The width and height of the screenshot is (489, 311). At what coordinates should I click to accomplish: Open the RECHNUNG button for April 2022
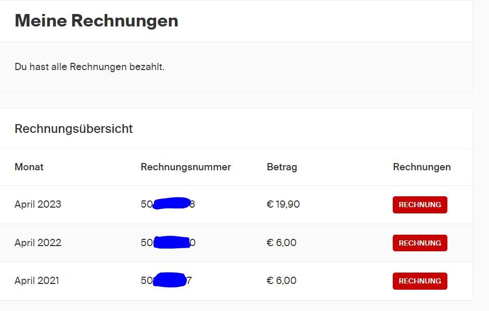click(x=420, y=243)
